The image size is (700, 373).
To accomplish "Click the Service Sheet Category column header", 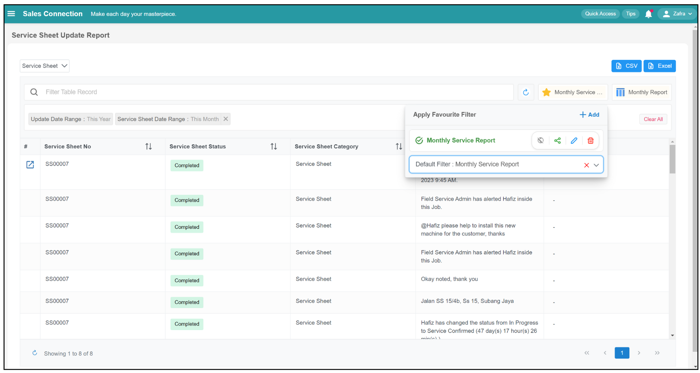I will 326,147.
